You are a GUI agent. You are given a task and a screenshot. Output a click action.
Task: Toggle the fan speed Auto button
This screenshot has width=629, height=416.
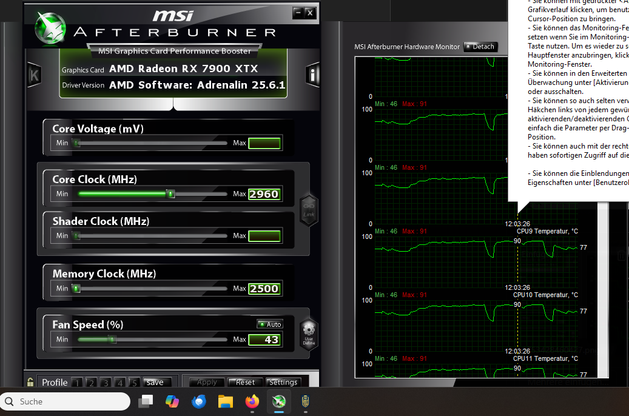(x=270, y=324)
